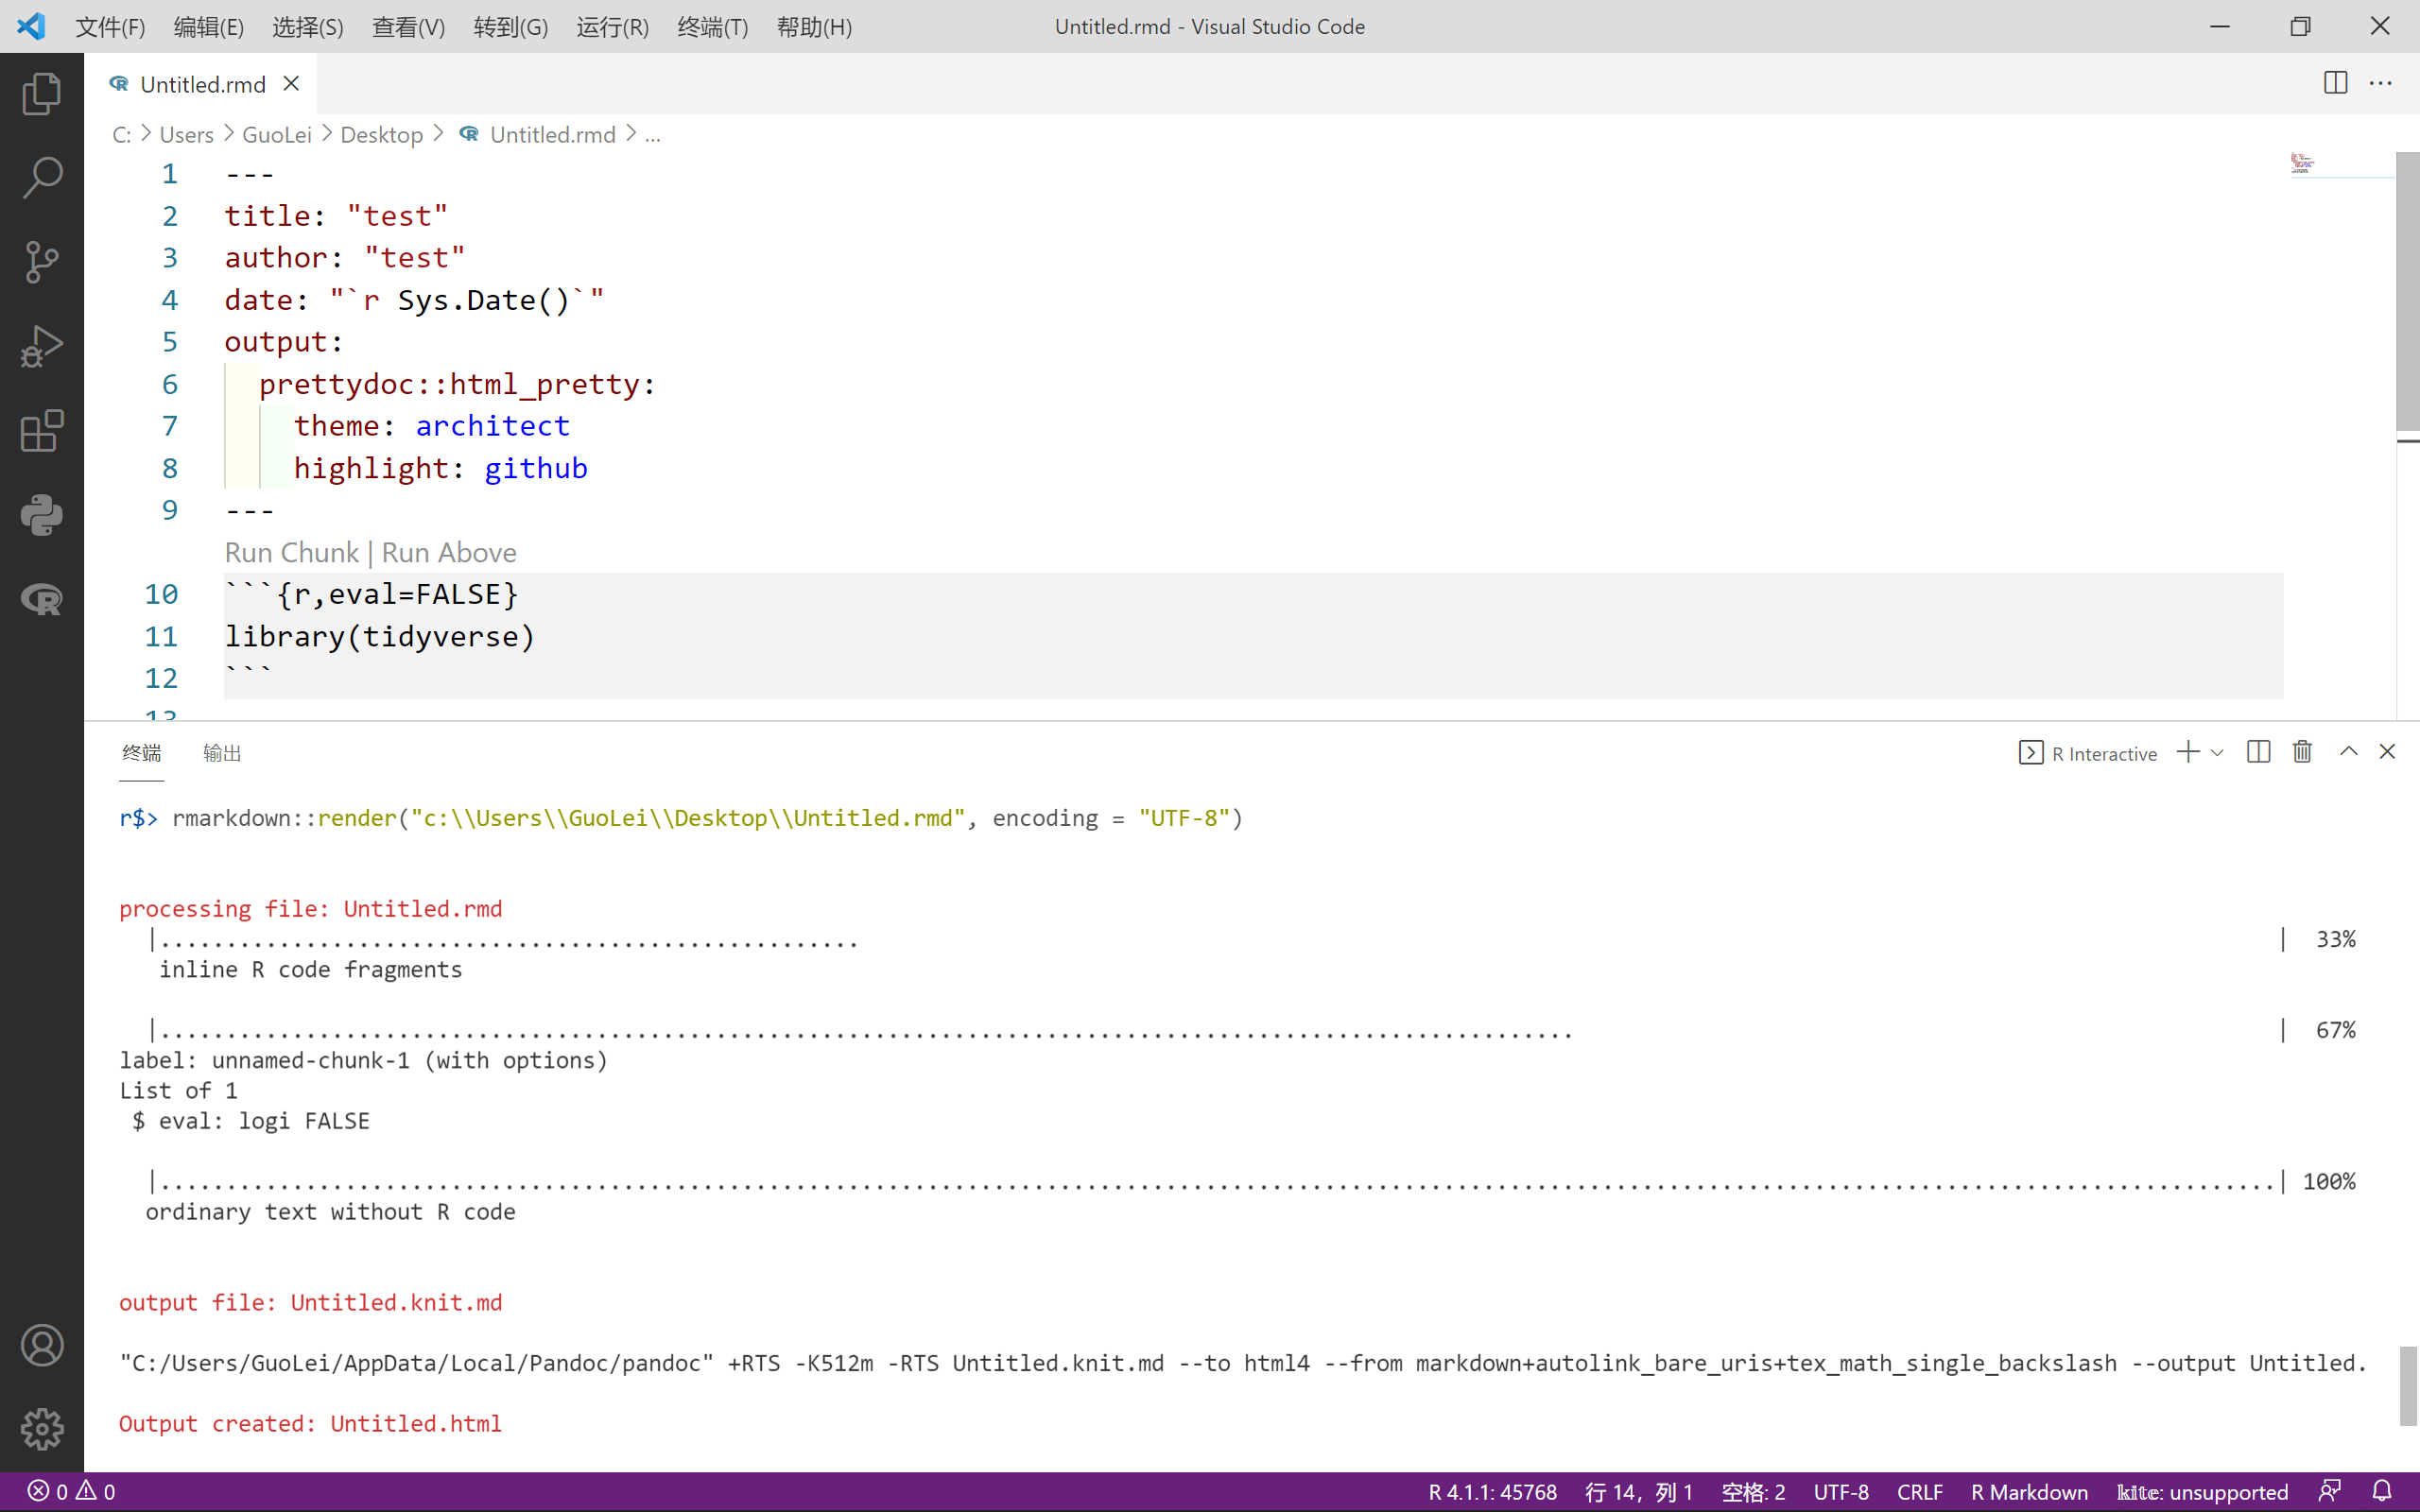The width and height of the screenshot is (2420, 1512).
Task: Minimize the VS Code window
Action: pos(2220,26)
